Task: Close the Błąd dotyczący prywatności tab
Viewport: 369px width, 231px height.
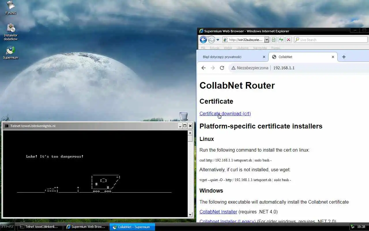Action: [264, 57]
